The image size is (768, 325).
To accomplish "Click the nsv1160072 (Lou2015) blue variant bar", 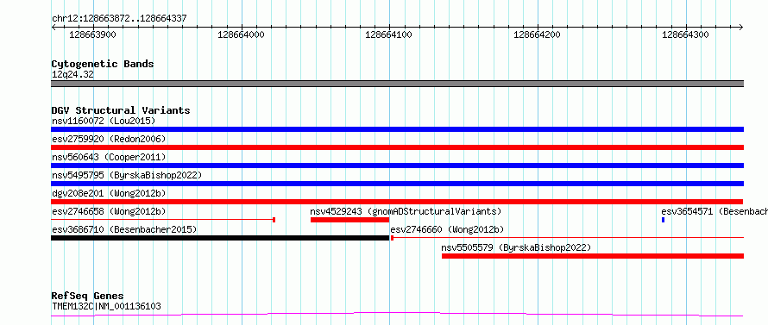I will pos(397,129).
